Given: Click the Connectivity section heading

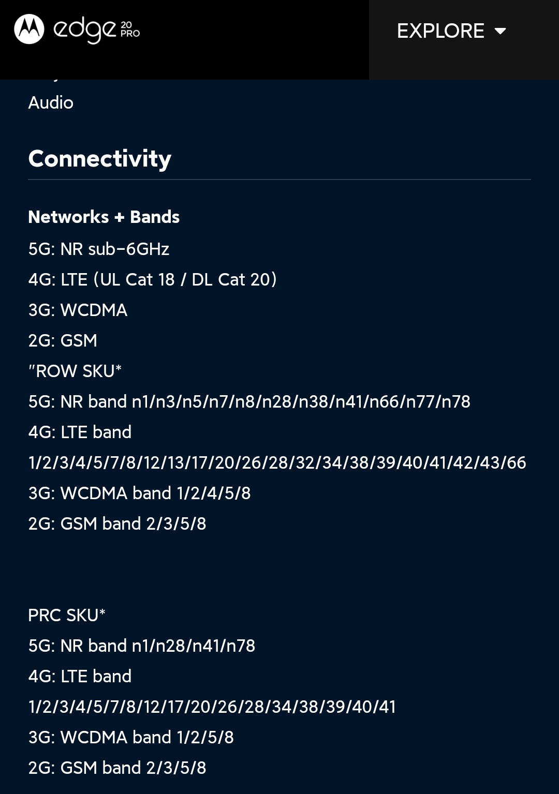Looking at the screenshot, I should 100,159.
